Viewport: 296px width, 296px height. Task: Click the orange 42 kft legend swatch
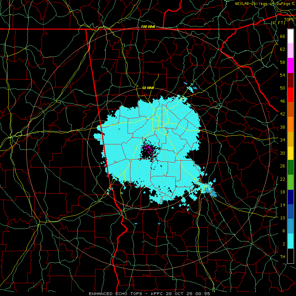pyautogui.click(x=290, y=124)
